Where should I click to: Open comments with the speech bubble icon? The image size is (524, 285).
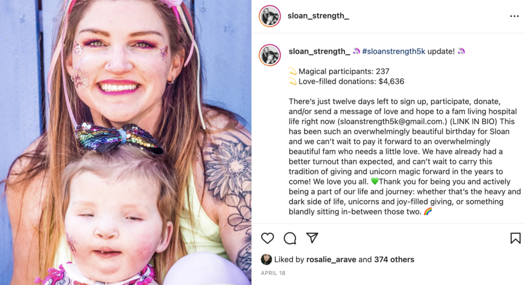(x=290, y=239)
